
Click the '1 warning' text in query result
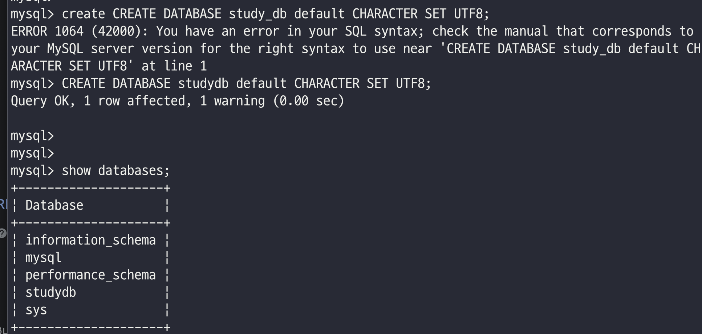[x=232, y=101]
